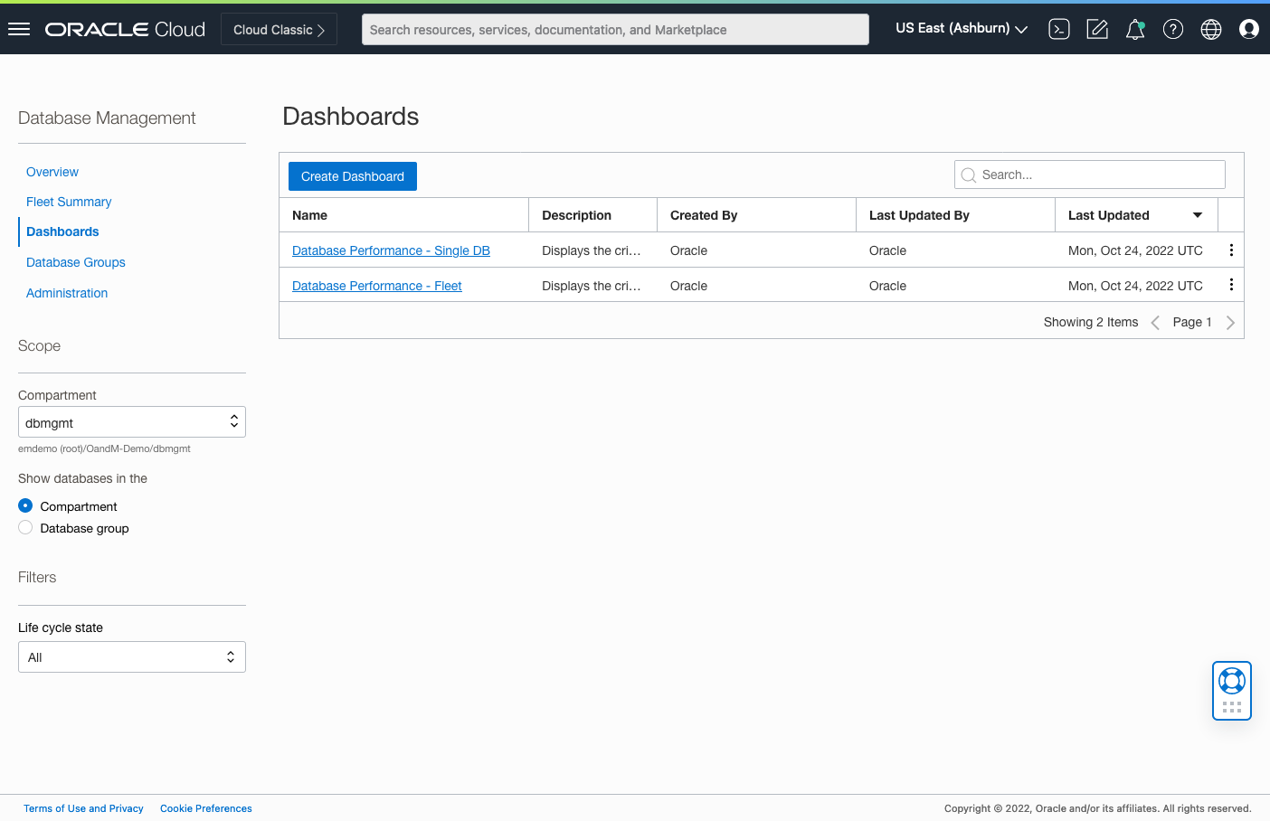This screenshot has width=1270, height=821.
Task: Launch the Cloud Shell developer tools icon
Action: coord(1059,29)
